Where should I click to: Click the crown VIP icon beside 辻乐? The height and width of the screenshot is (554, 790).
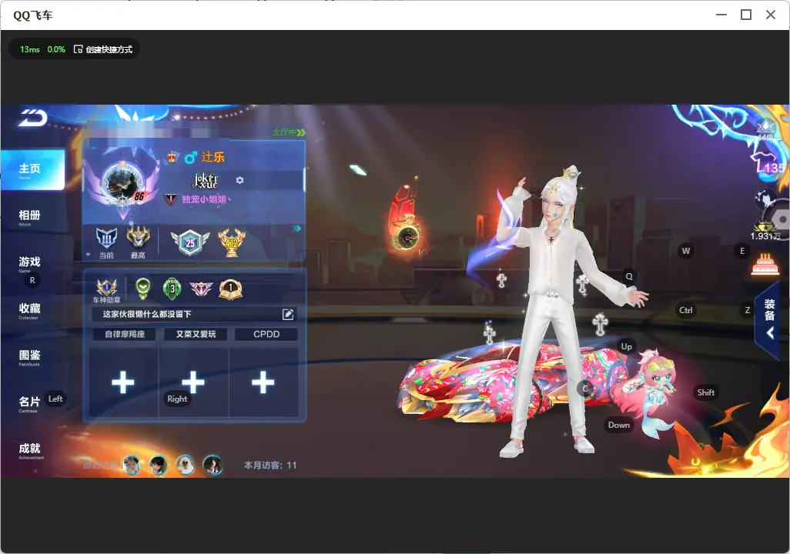click(x=172, y=158)
